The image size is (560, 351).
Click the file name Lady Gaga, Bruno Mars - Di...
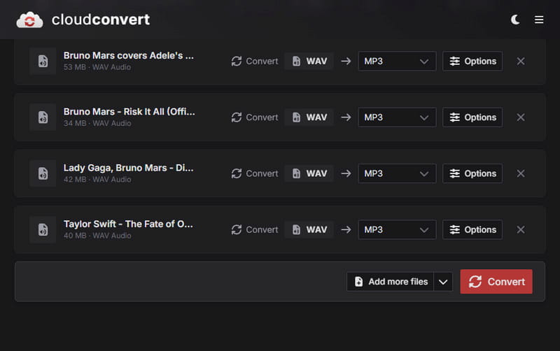click(x=129, y=168)
